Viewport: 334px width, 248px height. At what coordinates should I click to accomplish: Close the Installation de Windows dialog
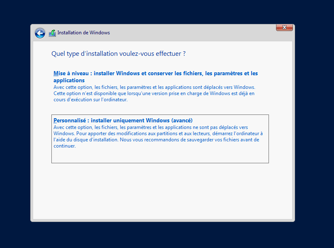tap(284, 27)
